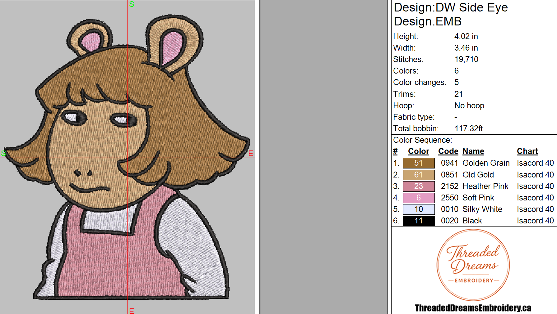Click Isacord 40 in the Black row
This screenshot has width=557, height=314.
click(535, 221)
